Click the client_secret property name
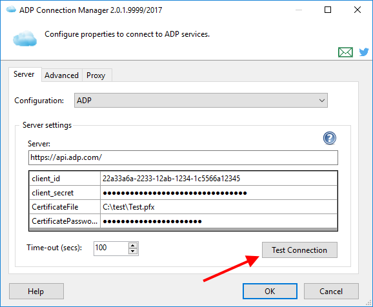 65,193
